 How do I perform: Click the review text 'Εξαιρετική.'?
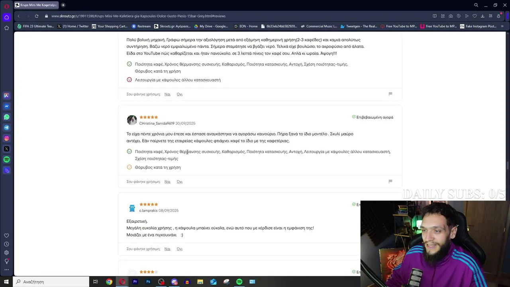(137, 221)
